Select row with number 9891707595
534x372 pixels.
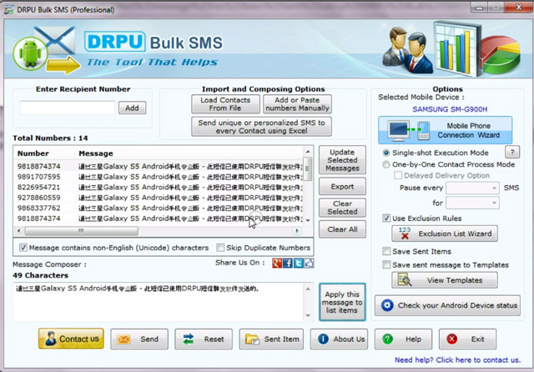coord(159,177)
